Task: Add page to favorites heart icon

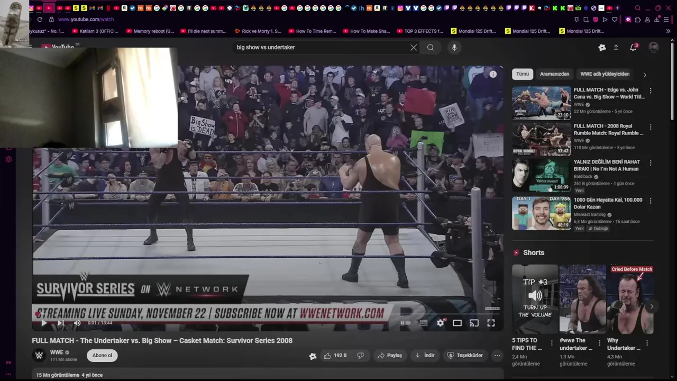Action: tap(614, 20)
